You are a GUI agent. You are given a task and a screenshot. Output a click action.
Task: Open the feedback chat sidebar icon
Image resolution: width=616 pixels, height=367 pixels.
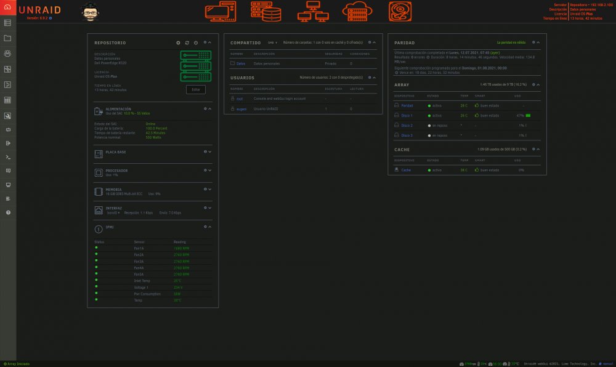[x=8, y=171]
